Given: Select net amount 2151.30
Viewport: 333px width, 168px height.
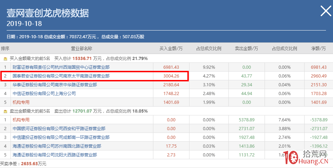Looking at the screenshot, I should pos(319,85).
